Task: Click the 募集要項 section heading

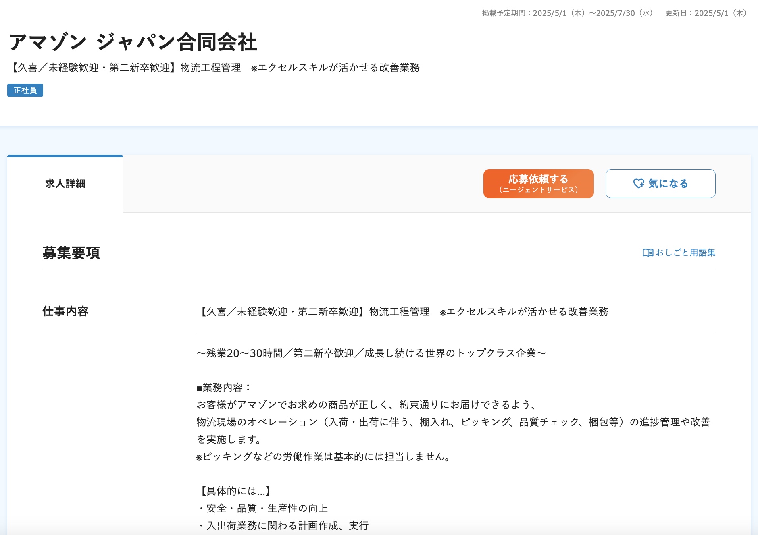Action: pos(71,253)
